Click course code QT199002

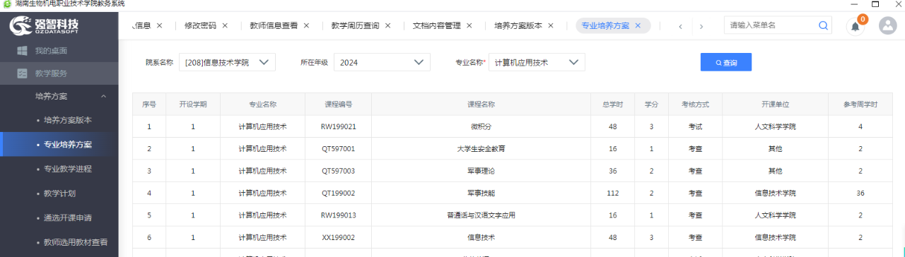(x=338, y=193)
